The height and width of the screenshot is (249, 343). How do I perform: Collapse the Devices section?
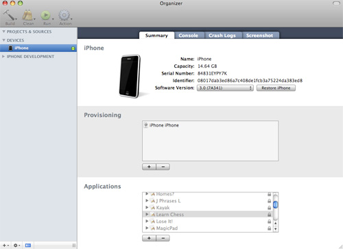pos(3,40)
